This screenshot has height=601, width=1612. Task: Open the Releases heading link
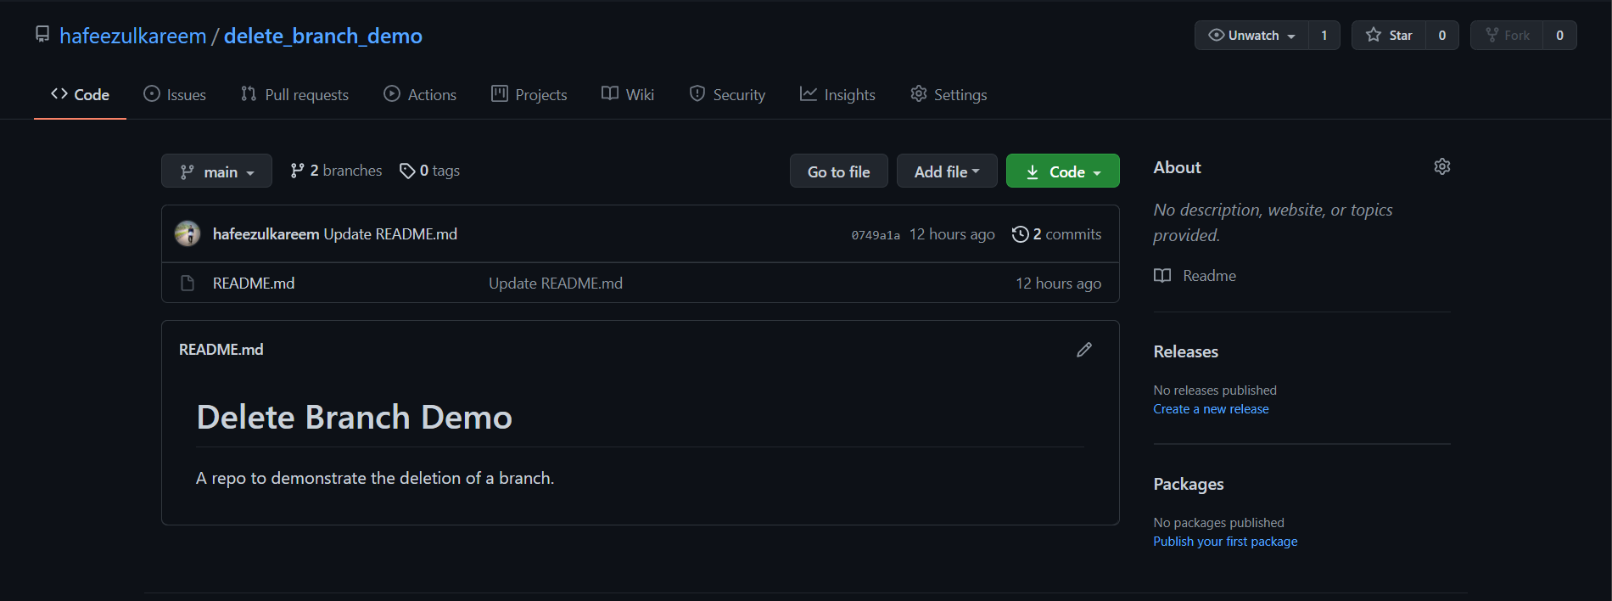1186,351
